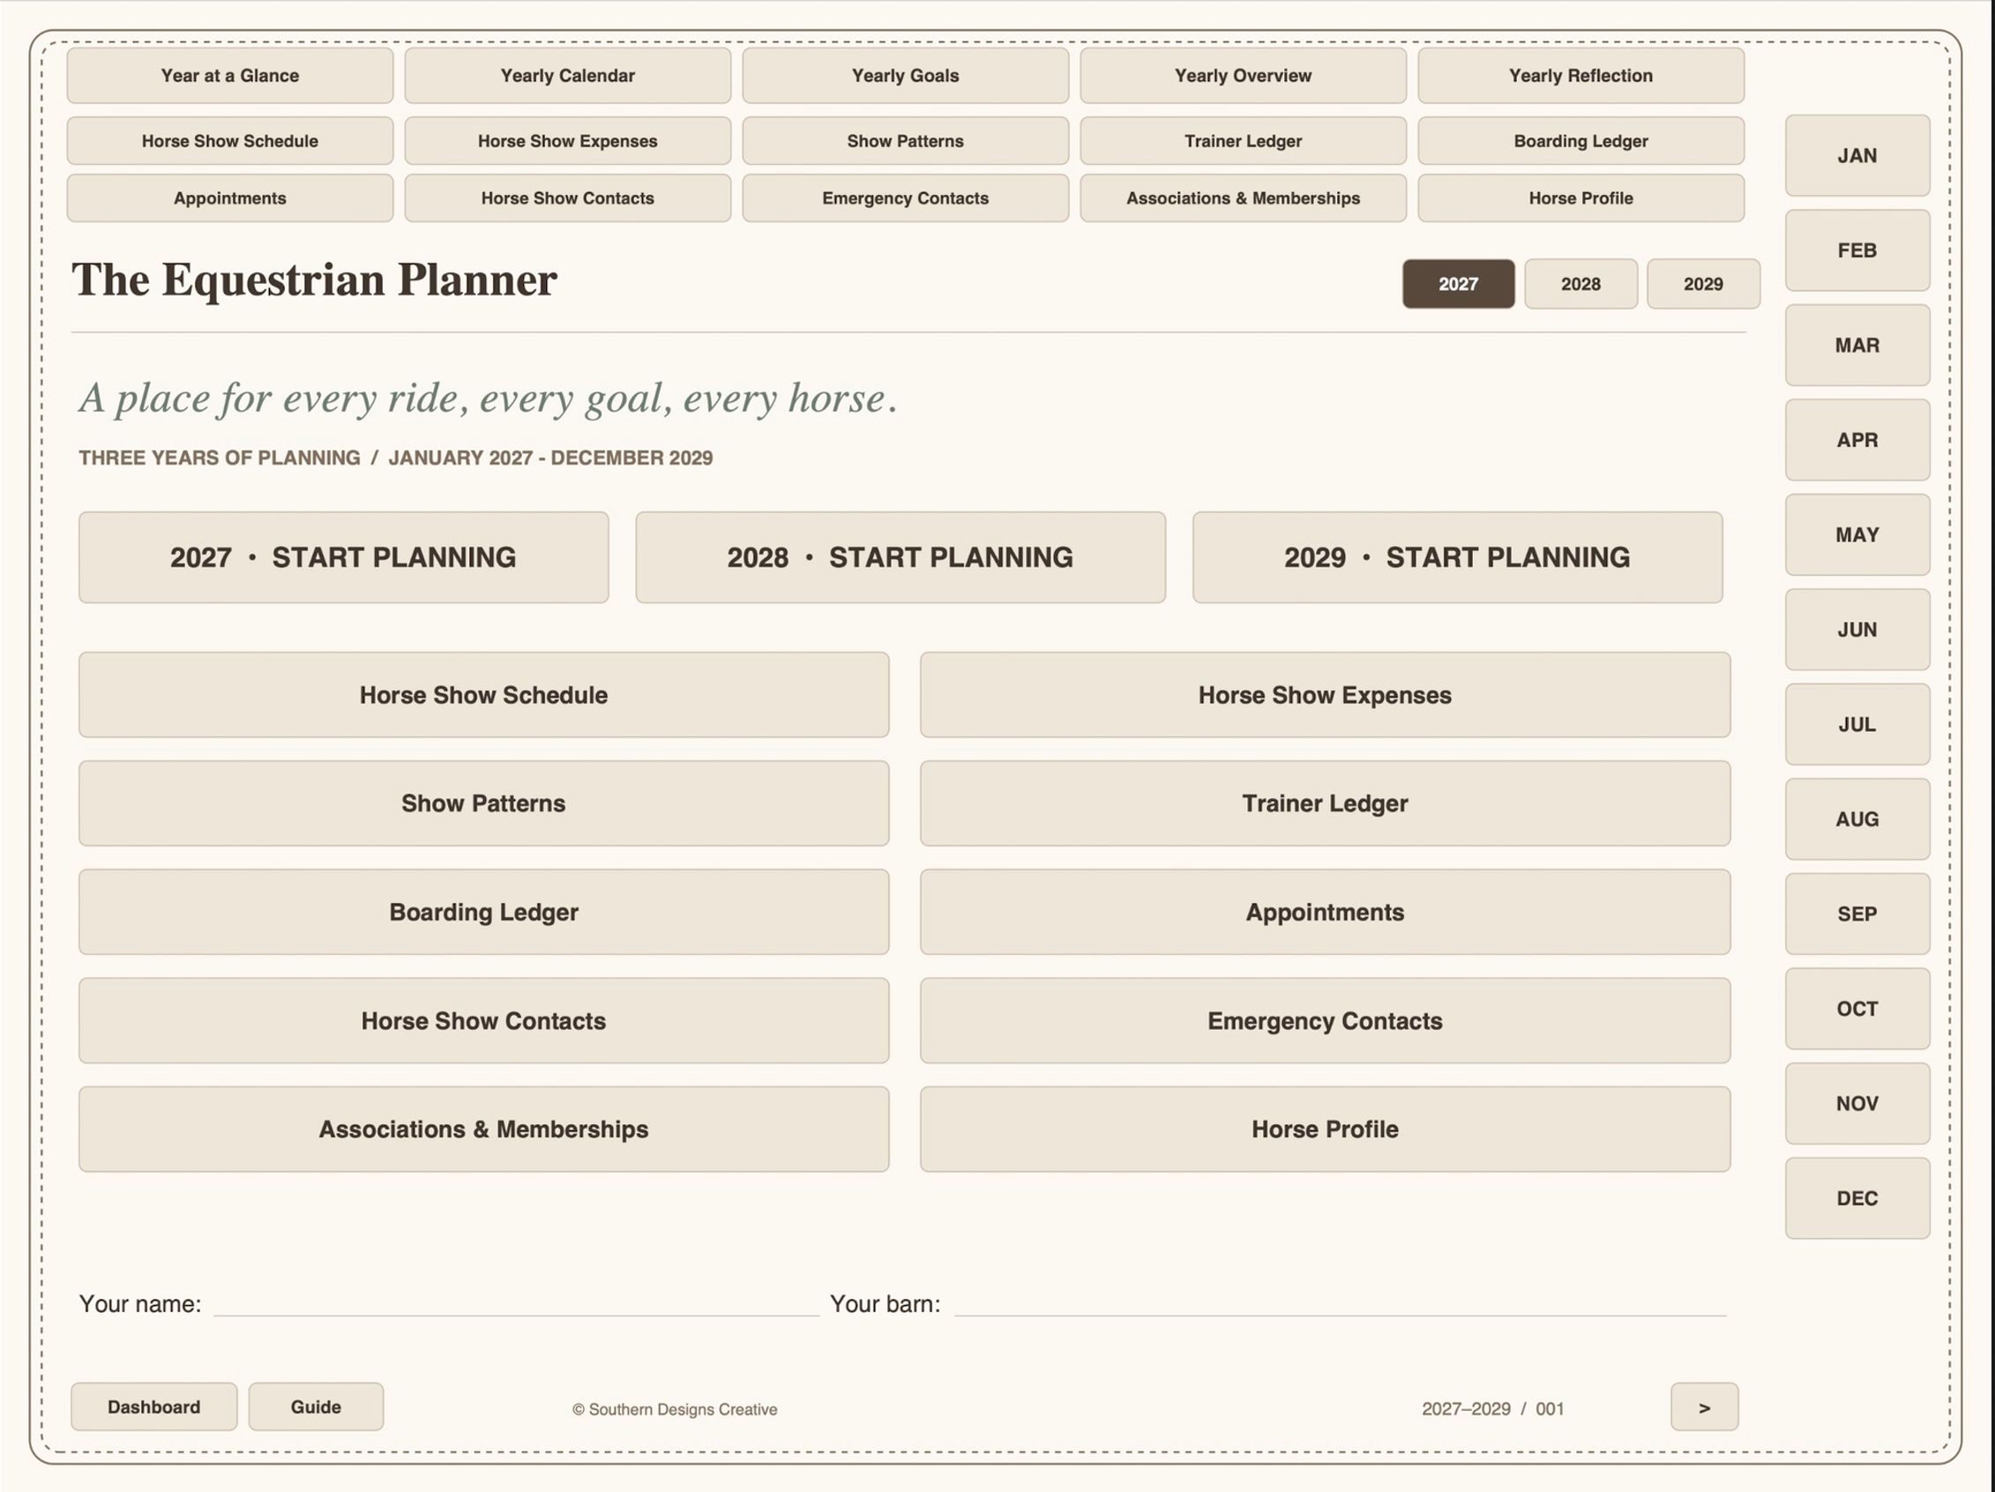Open the large Horse Profile button
This screenshot has height=1492, width=1995.
point(1325,1130)
